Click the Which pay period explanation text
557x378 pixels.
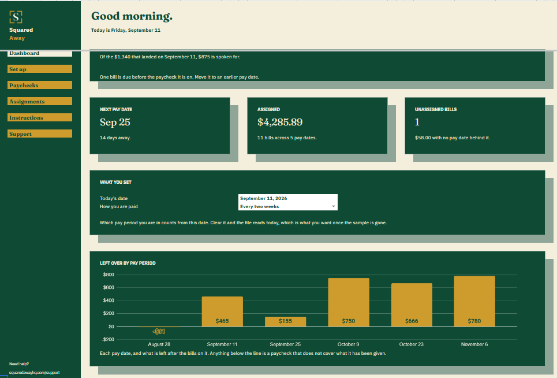click(x=244, y=223)
